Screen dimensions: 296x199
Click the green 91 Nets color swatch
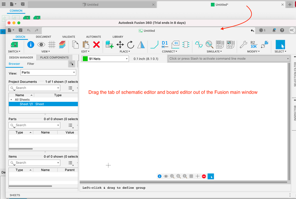tap(85, 59)
